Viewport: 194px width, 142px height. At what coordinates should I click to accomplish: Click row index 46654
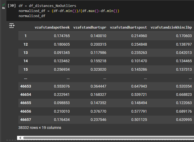point(26,94)
